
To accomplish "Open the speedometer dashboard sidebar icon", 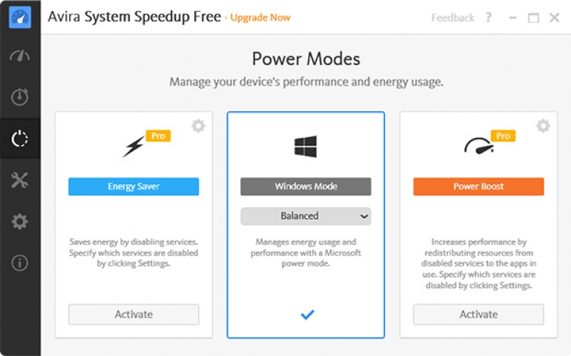I will click(x=20, y=56).
